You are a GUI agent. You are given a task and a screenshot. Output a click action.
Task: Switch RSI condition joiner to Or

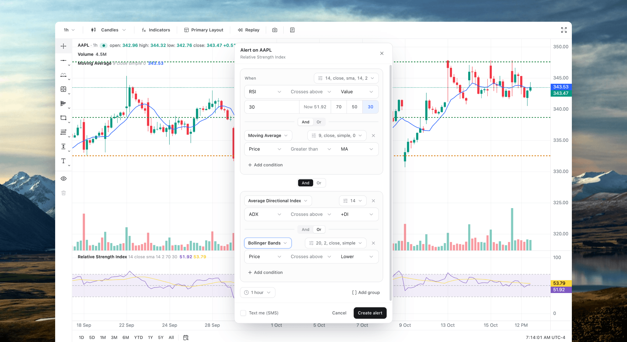coord(319,122)
